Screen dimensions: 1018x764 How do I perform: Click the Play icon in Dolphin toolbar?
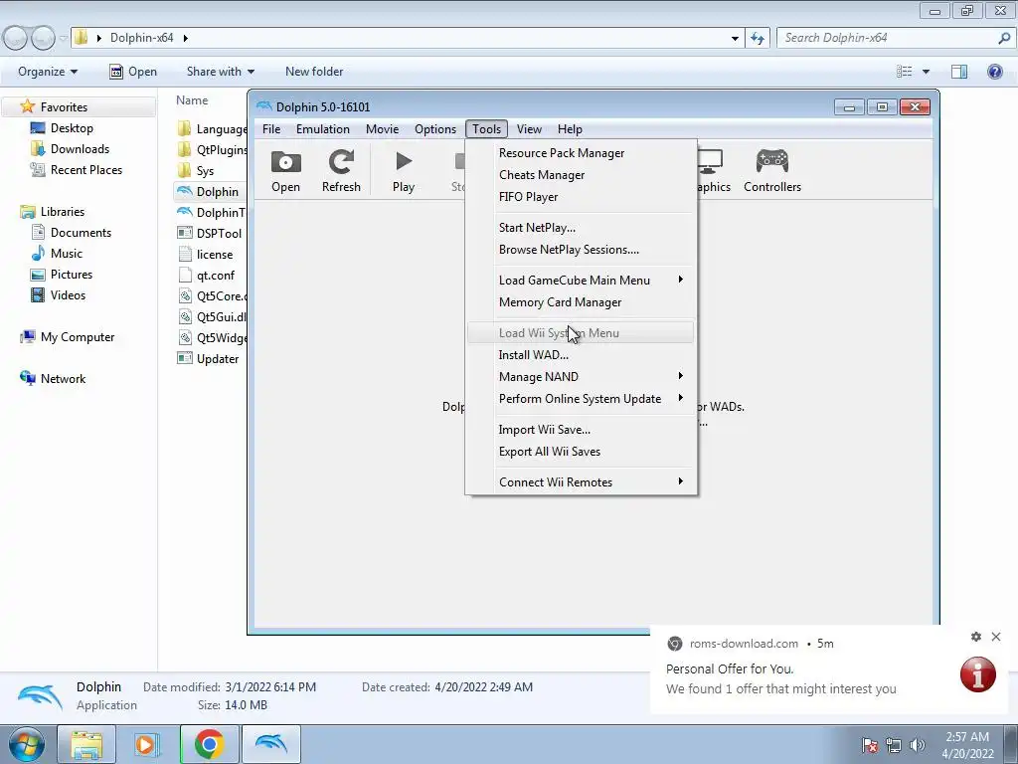tap(404, 161)
